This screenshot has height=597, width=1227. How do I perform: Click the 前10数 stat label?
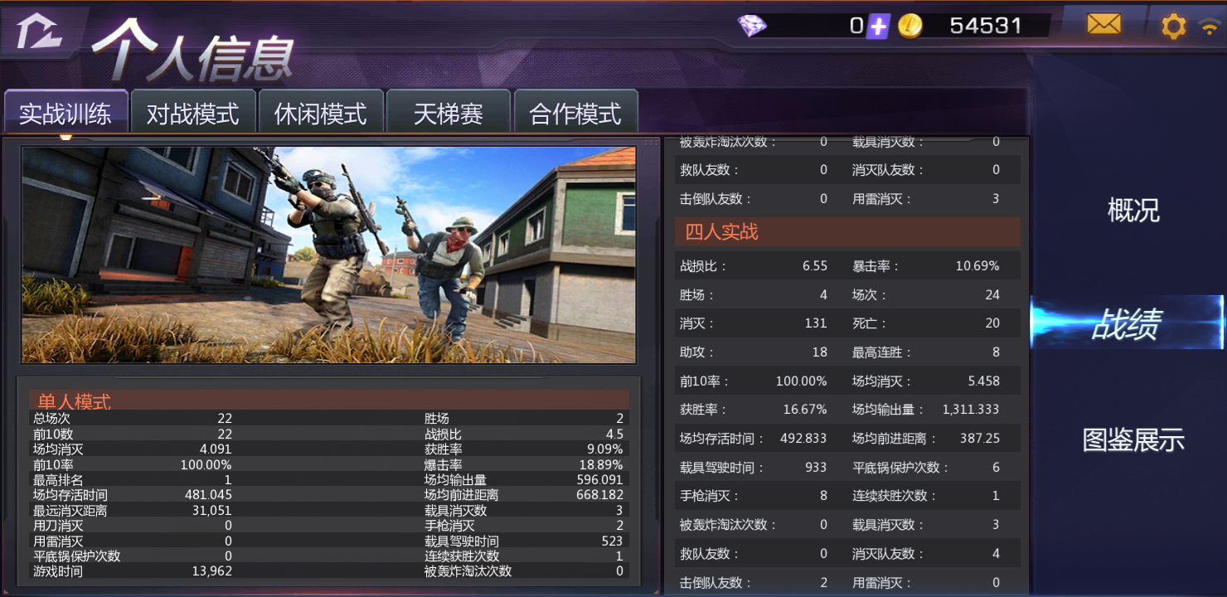tap(53, 434)
